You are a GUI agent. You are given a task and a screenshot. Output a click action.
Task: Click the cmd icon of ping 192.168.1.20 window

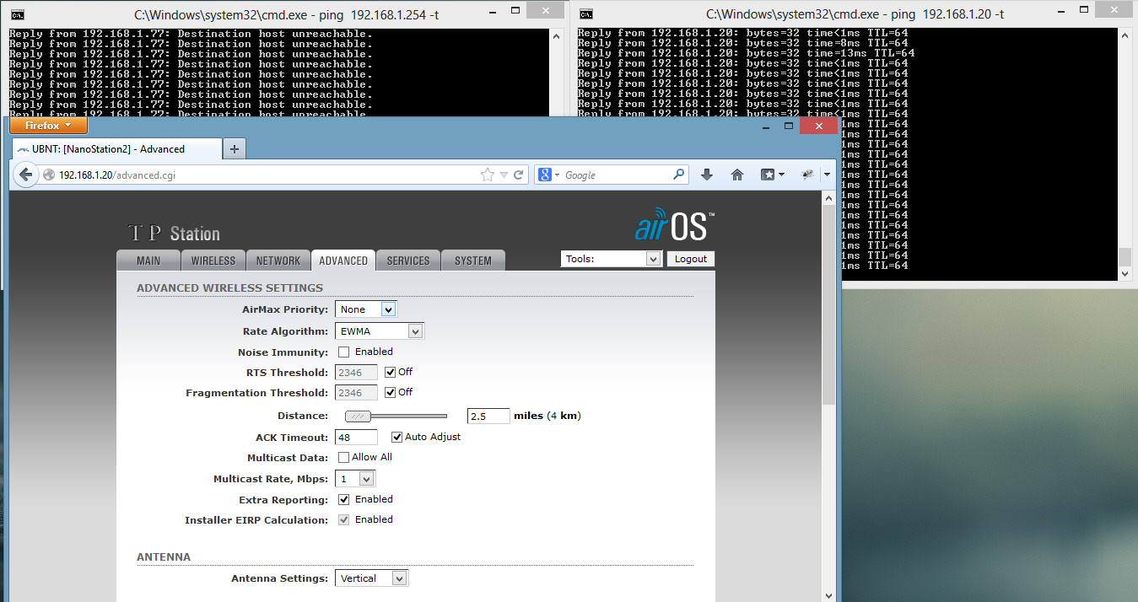(x=586, y=14)
